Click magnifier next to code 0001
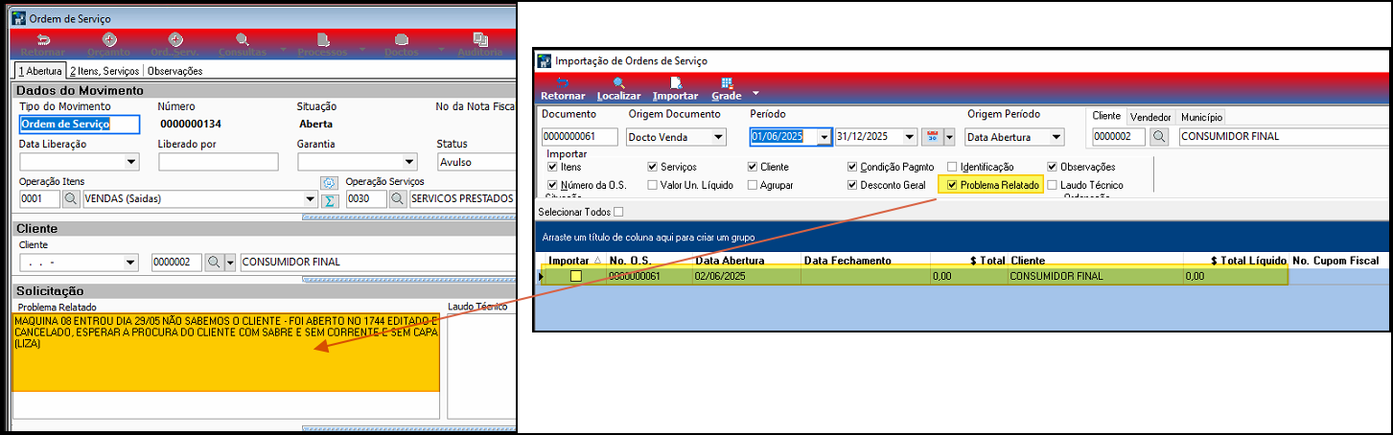The width and height of the screenshot is (1393, 435). click(72, 199)
